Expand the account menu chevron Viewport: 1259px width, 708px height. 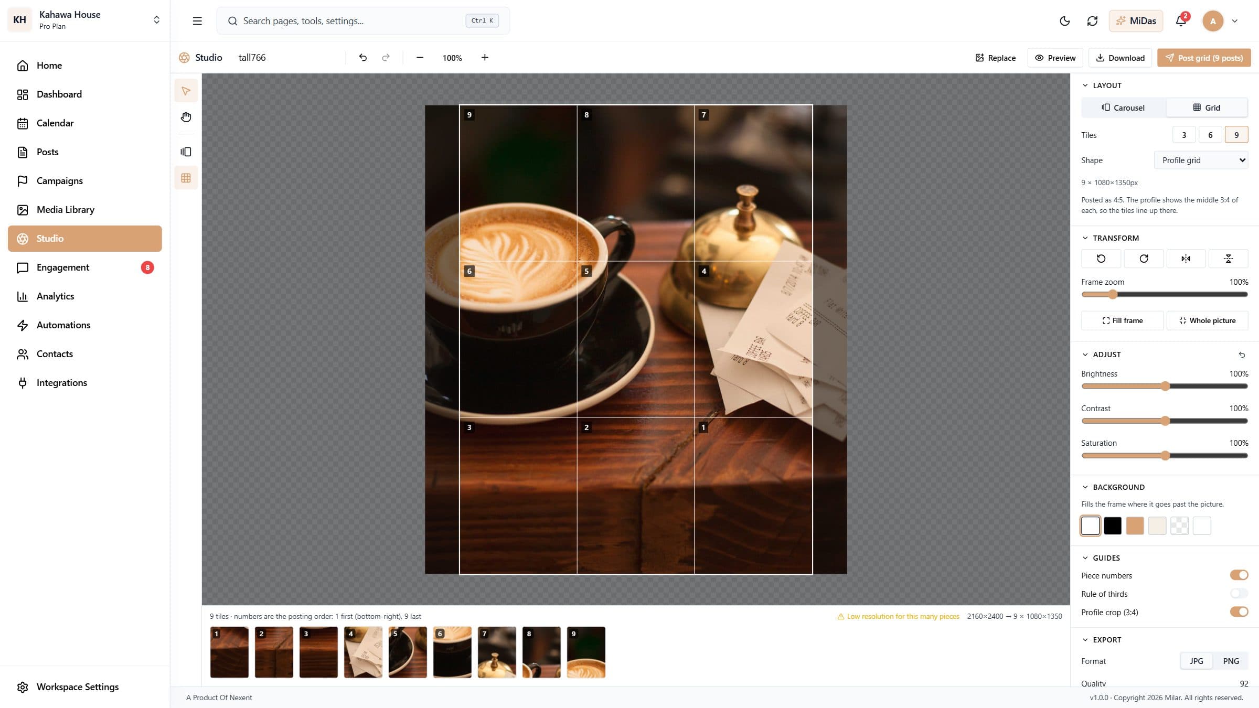point(1235,21)
